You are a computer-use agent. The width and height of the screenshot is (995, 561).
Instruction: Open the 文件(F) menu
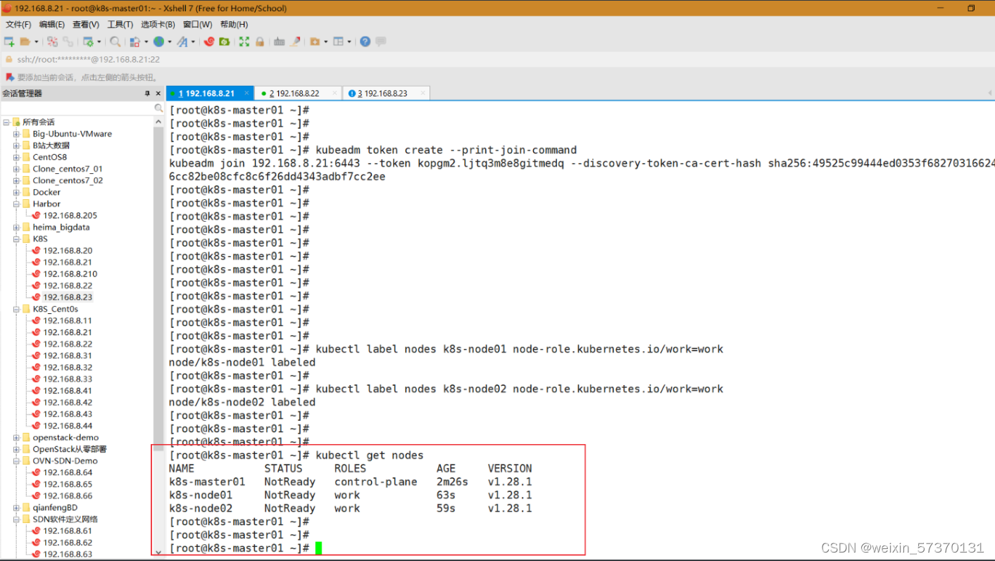18,25
